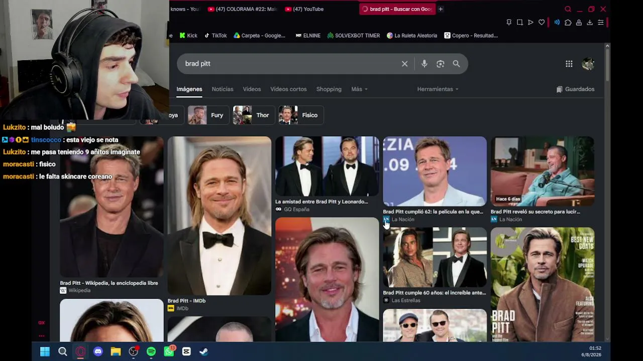Open the browser extensions puzzle icon
Viewport: 643px width, 361px height.
pyautogui.click(x=568, y=23)
